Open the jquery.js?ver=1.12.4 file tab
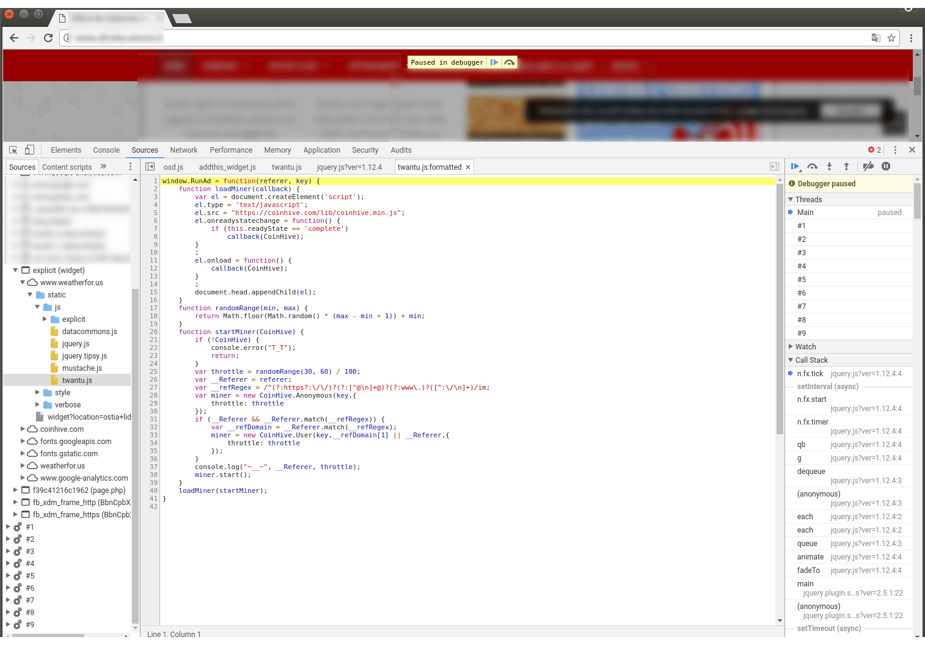925x645 pixels. point(349,167)
